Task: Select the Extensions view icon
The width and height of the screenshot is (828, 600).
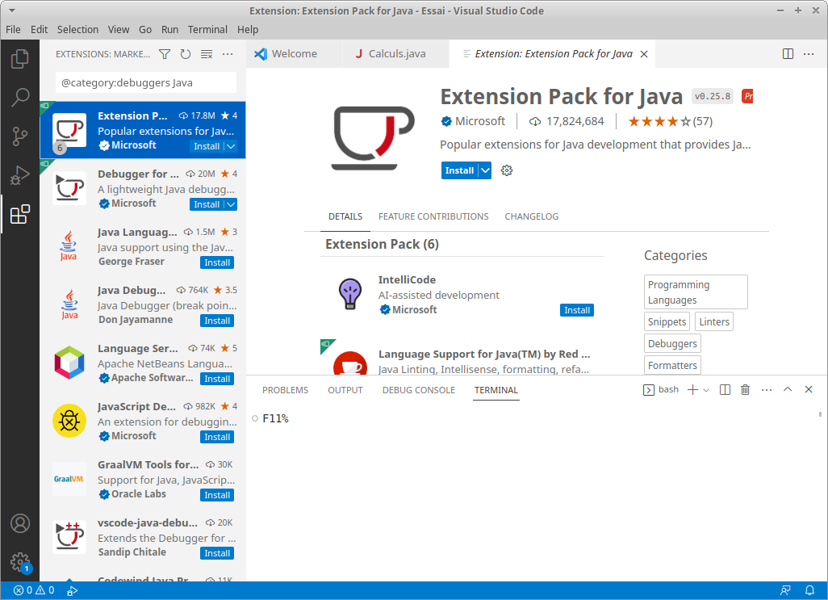Action: (19, 214)
